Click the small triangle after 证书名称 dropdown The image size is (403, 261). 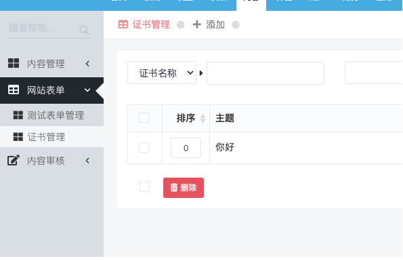(x=201, y=73)
